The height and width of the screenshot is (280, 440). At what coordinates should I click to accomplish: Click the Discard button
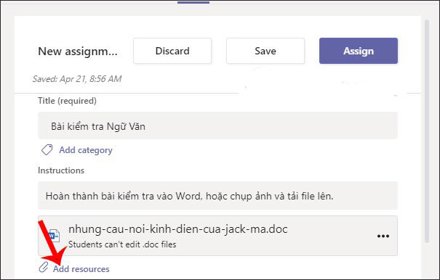point(172,51)
